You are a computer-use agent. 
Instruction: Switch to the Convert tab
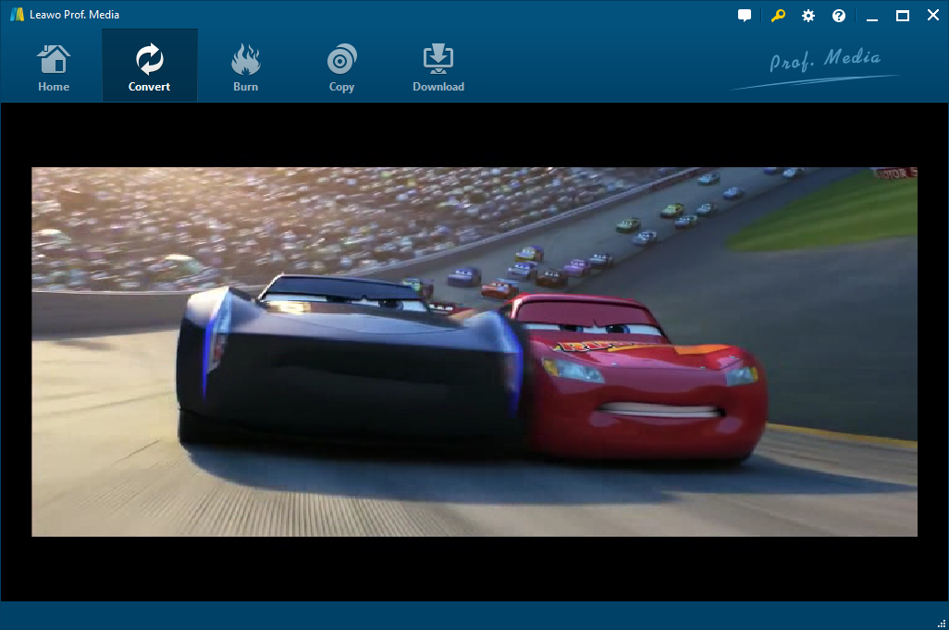click(150, 67)
